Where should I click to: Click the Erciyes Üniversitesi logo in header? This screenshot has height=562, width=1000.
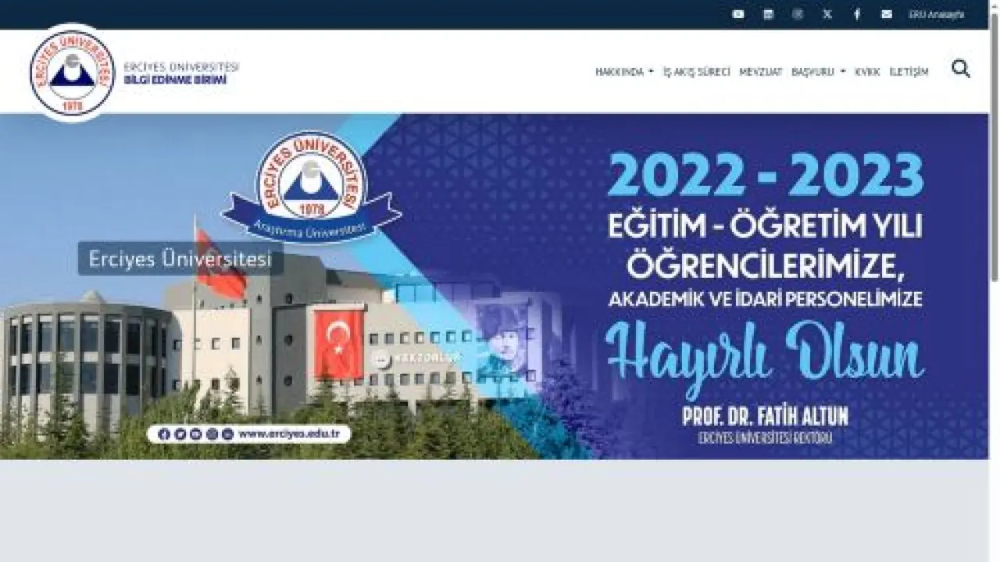tap(72, 72)
